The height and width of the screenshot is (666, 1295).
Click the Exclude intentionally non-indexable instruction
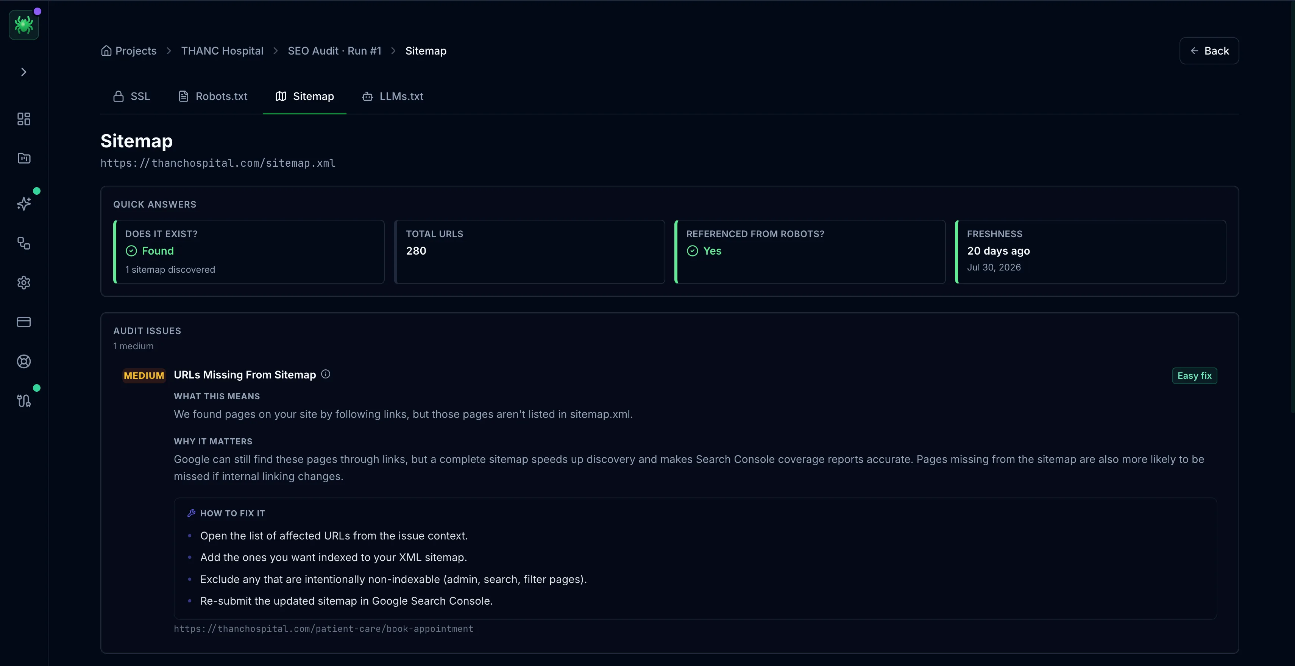pos(393,580)
